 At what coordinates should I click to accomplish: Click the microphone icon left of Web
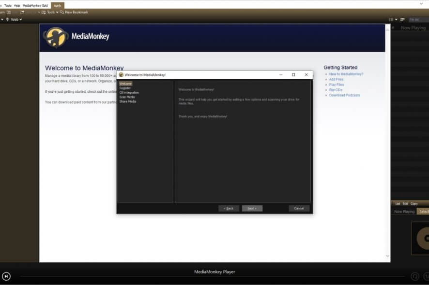[x=8, y=20]
